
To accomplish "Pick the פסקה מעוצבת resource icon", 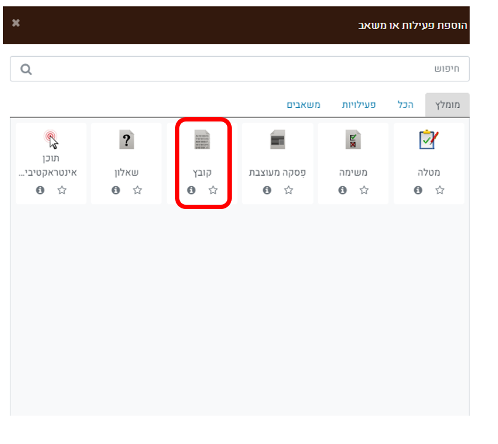I will click(x=277, y=141).
